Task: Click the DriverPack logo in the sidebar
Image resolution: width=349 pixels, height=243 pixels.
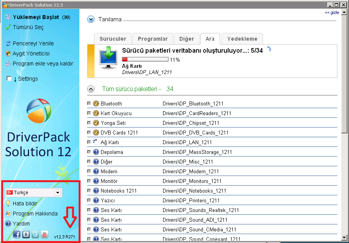Action: click(39, 111)
